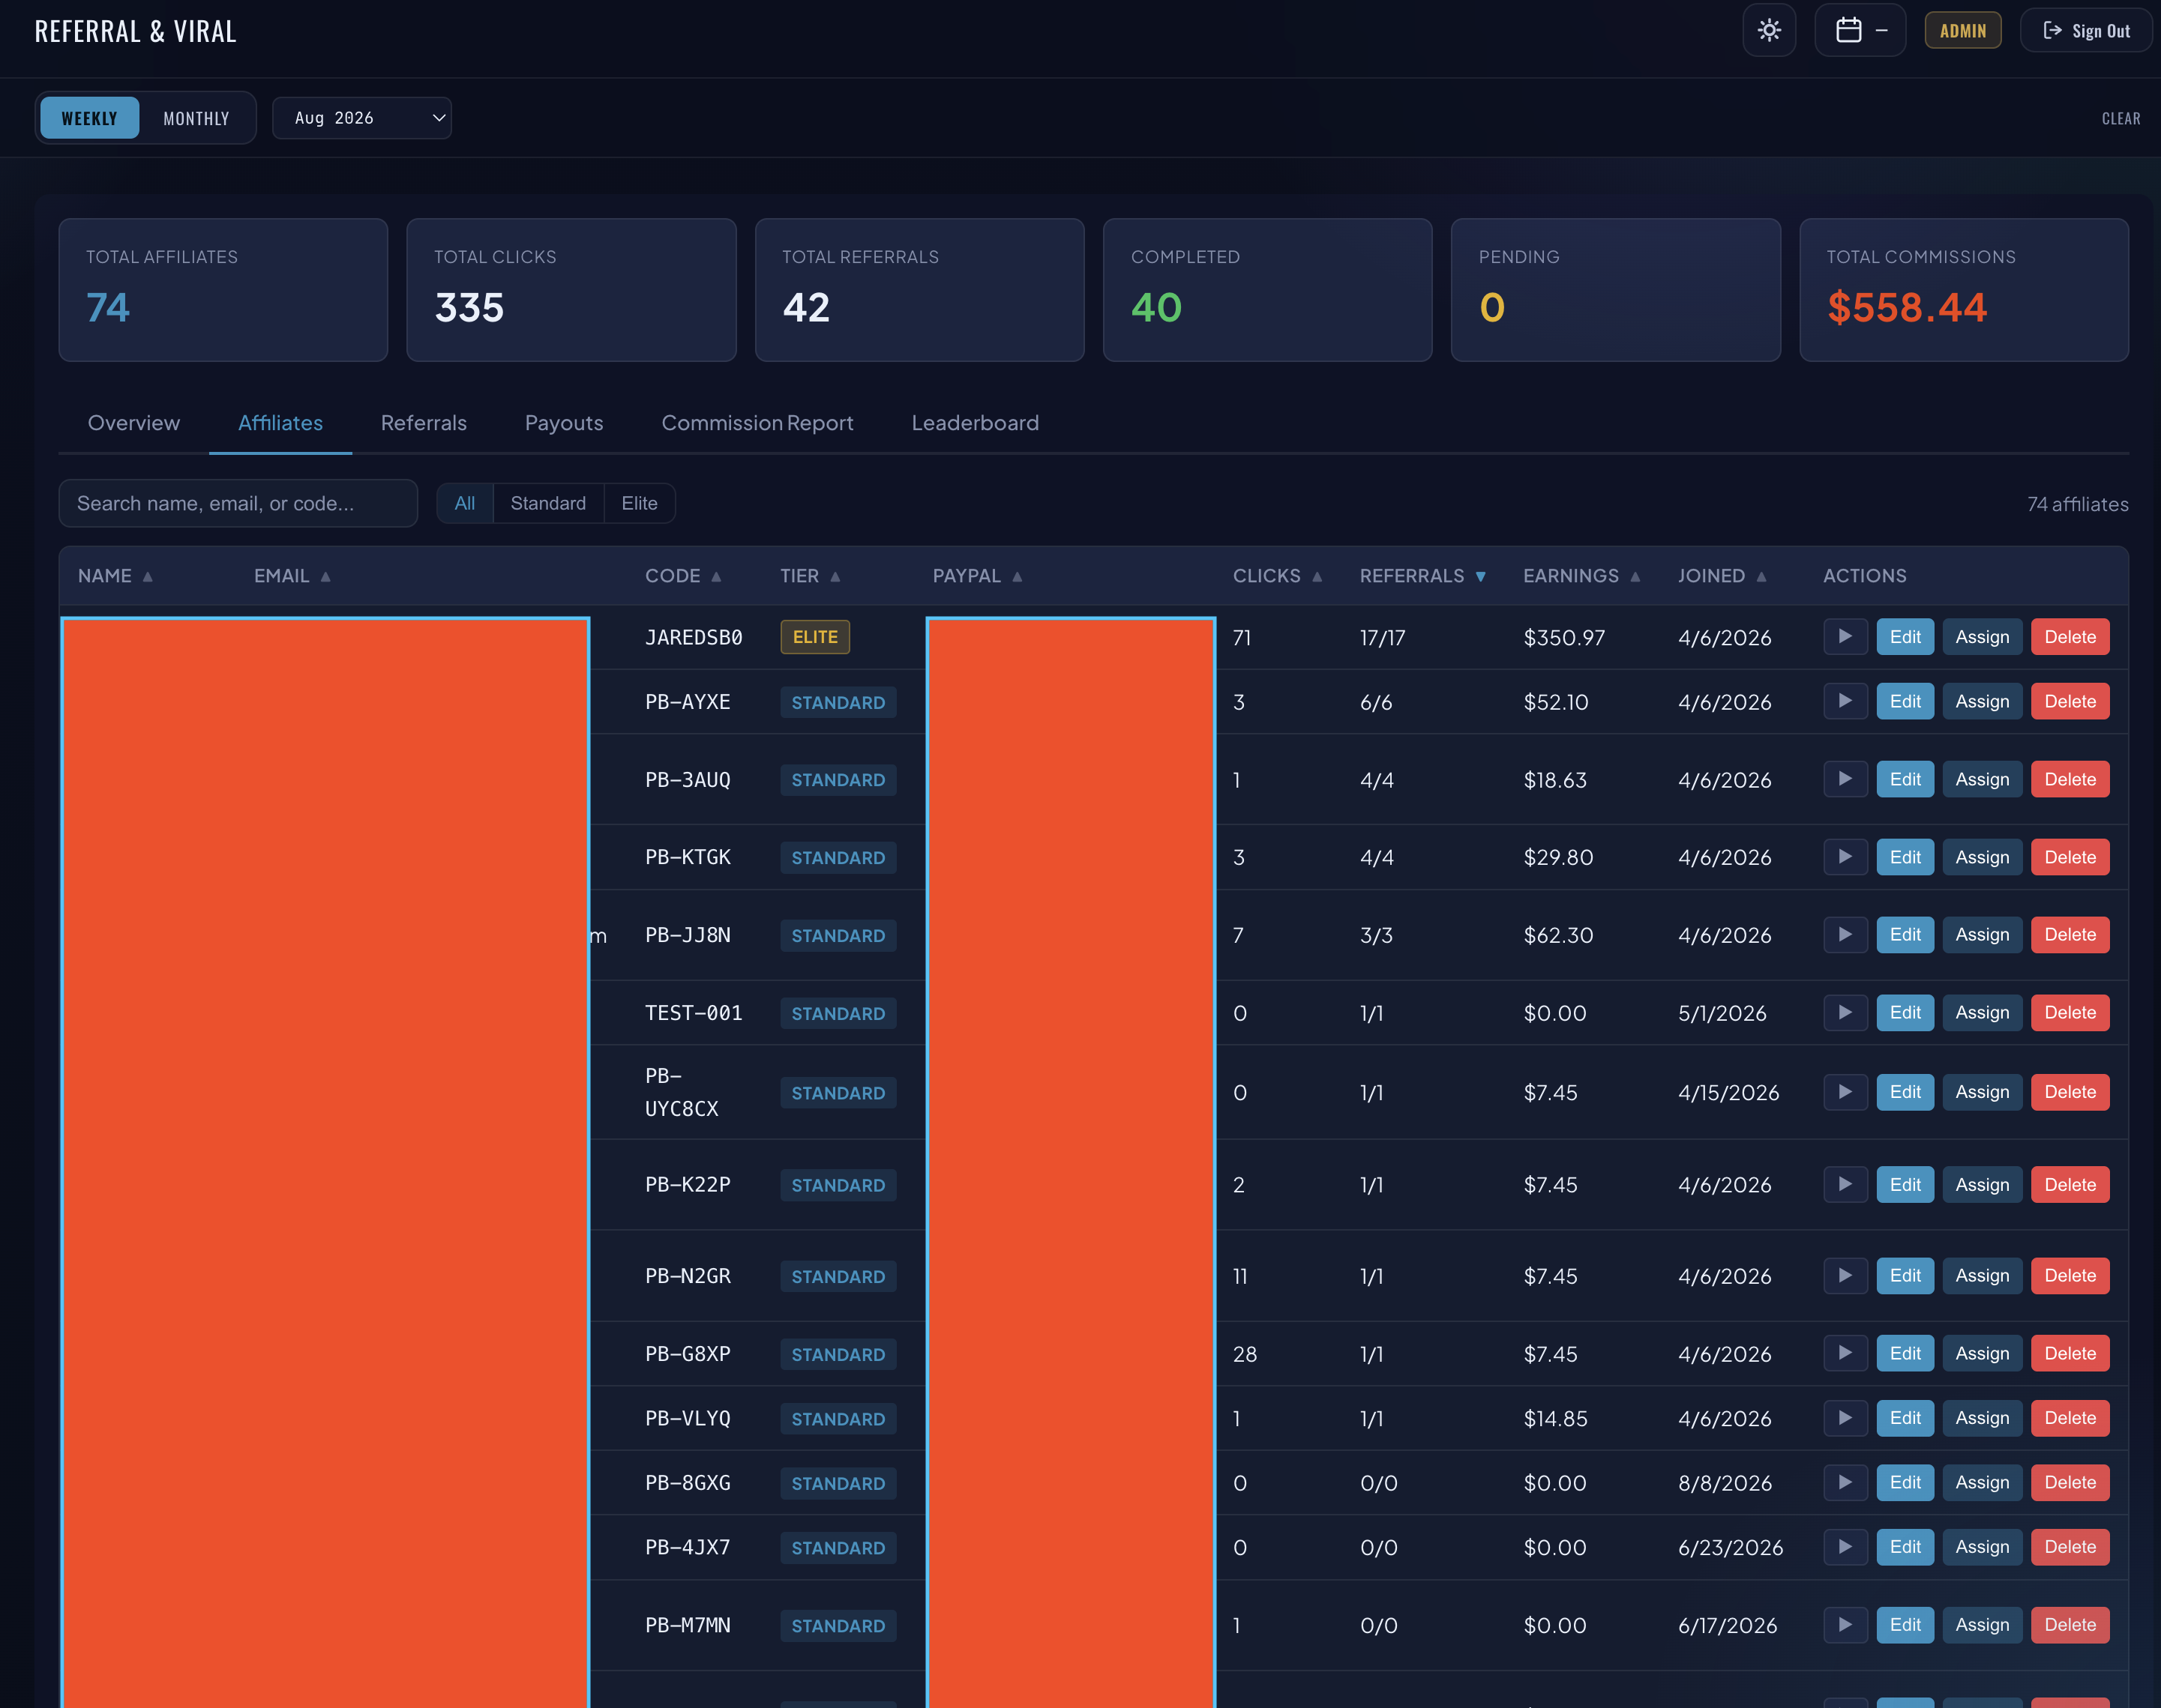
Task: Expand the PB-G8XP row play arrow
Action: pos(1845,1353)
